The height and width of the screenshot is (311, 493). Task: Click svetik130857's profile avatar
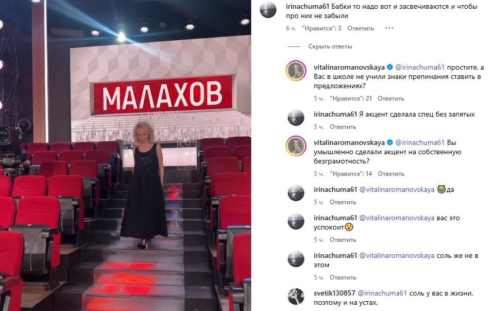point(296,296)
